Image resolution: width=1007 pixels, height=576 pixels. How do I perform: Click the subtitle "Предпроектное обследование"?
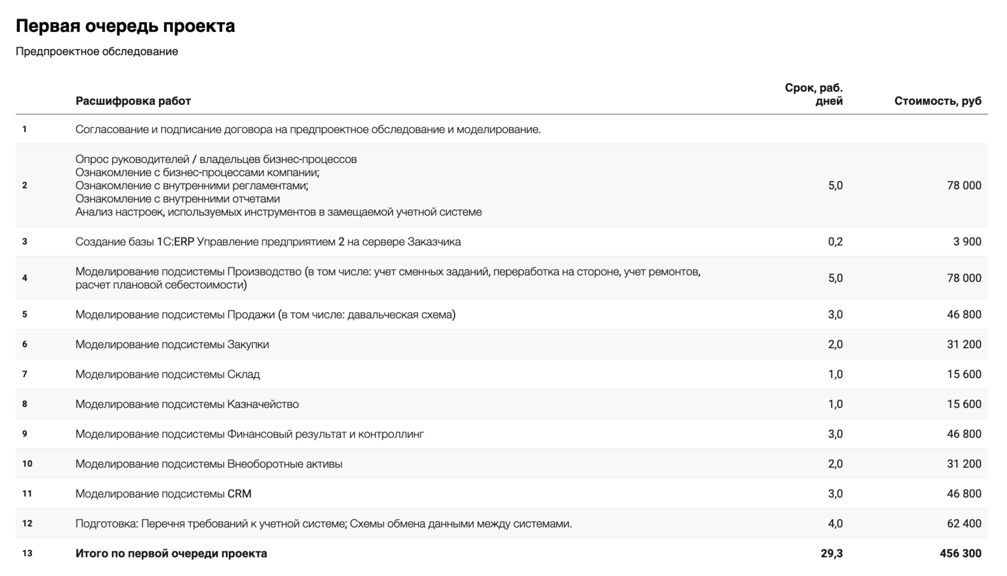pyautogui.click(x=97, y=52)
